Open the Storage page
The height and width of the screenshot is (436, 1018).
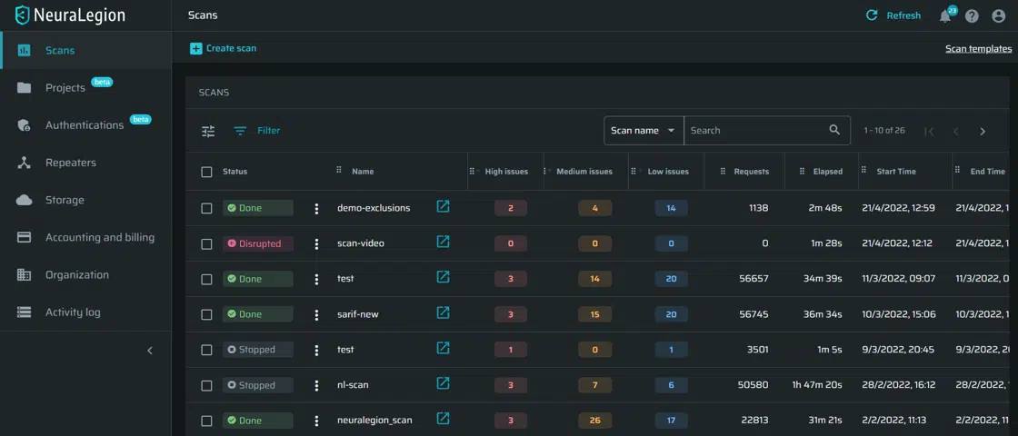click(85, 200)
